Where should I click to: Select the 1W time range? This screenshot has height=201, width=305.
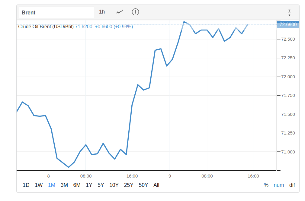pyautogui.click(x=39, y=185)
